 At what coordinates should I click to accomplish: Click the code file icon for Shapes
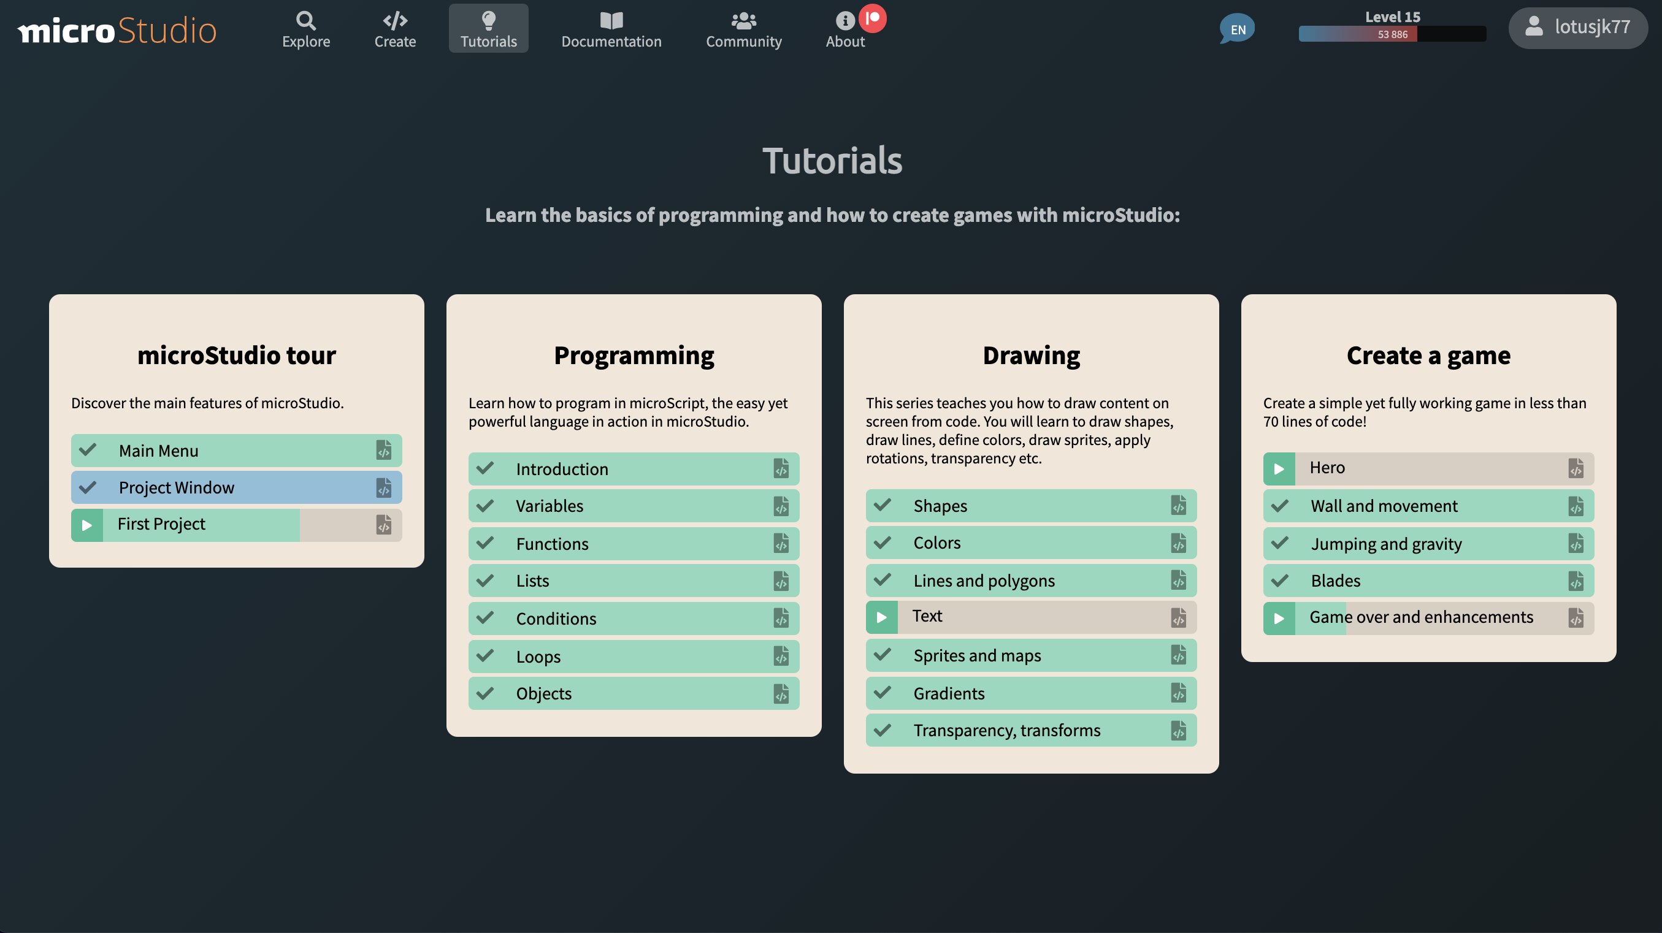(x=1179, y=506)
